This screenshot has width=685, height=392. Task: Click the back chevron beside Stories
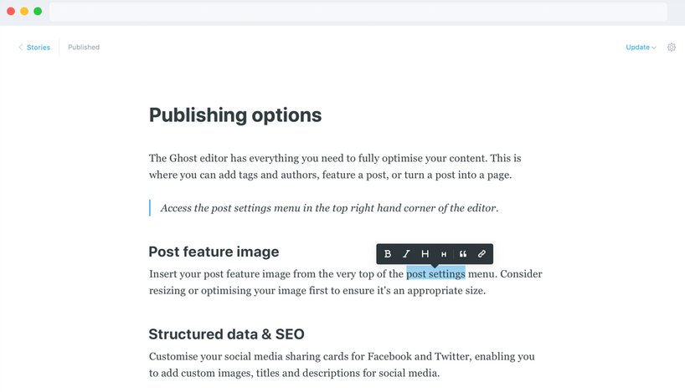[x=21, y=47]
